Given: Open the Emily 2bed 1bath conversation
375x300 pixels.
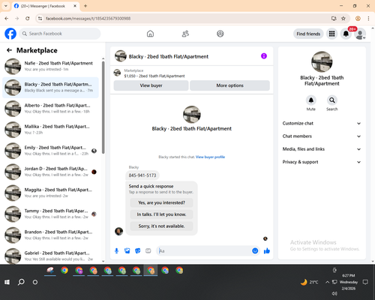Looking at the screenshot, I should (51, 151).
